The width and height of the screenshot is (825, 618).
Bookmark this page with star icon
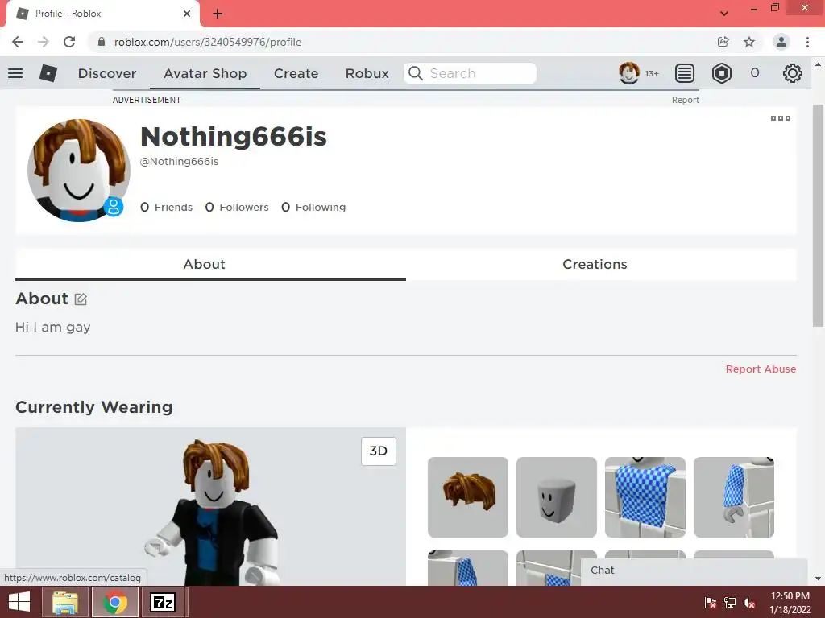[748, 42]
